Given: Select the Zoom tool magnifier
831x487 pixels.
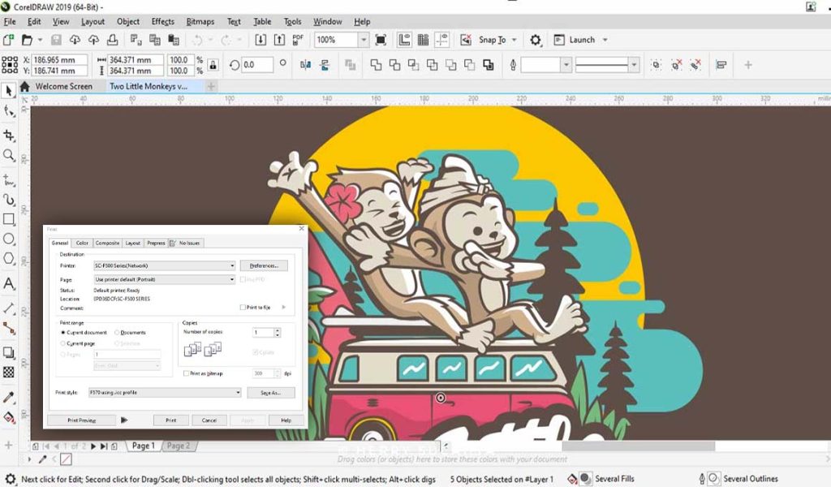Looking at the screenshot, I should click(x=8, y=155).
